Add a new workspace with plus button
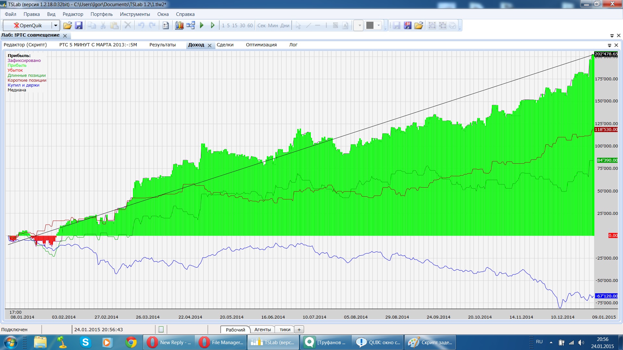 pos(299,330)
